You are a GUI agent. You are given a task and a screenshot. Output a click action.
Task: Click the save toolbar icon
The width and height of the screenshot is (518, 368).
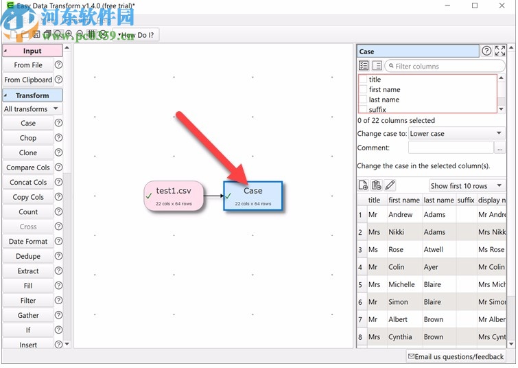36,34
